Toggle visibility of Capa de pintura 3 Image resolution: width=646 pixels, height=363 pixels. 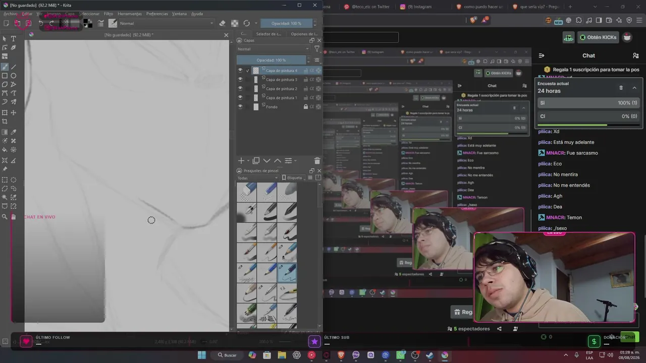tap(240, 80)
